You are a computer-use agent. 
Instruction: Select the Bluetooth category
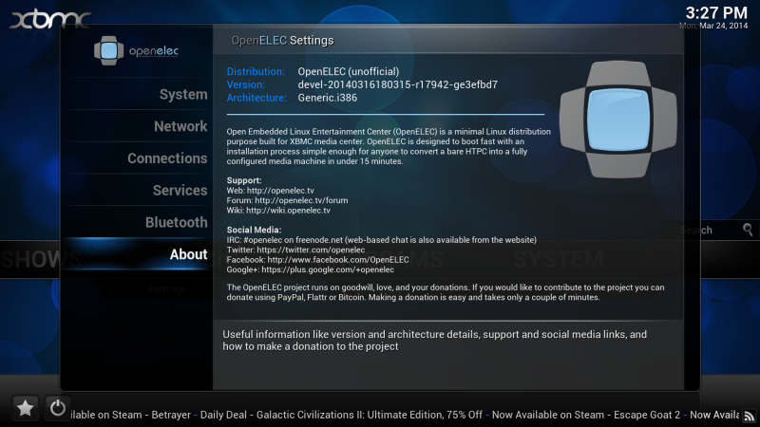(x=176, y=222)
